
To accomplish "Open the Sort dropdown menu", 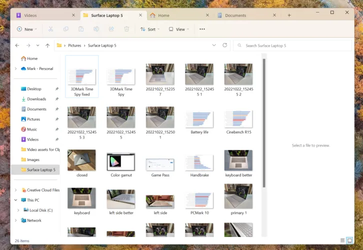I will point(150,29).
